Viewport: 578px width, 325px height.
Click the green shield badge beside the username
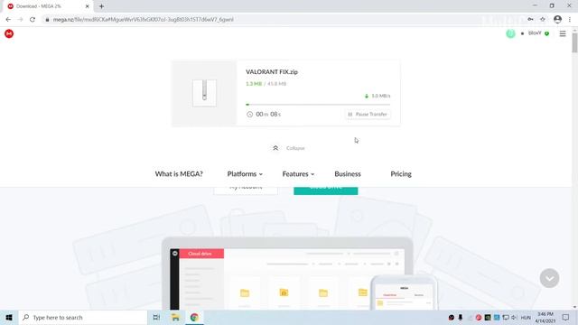point(547,33)
